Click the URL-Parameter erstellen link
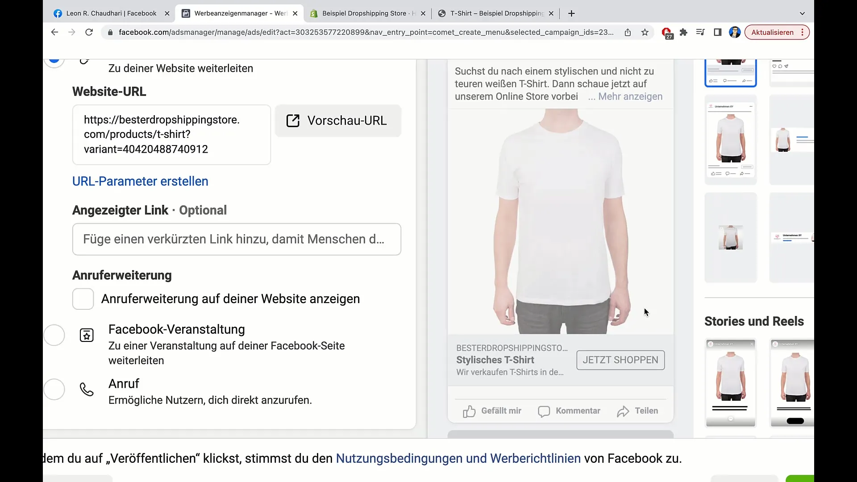The height and width of the screenshot is (482, 857). pyautogui.click(x=140, y=181)
